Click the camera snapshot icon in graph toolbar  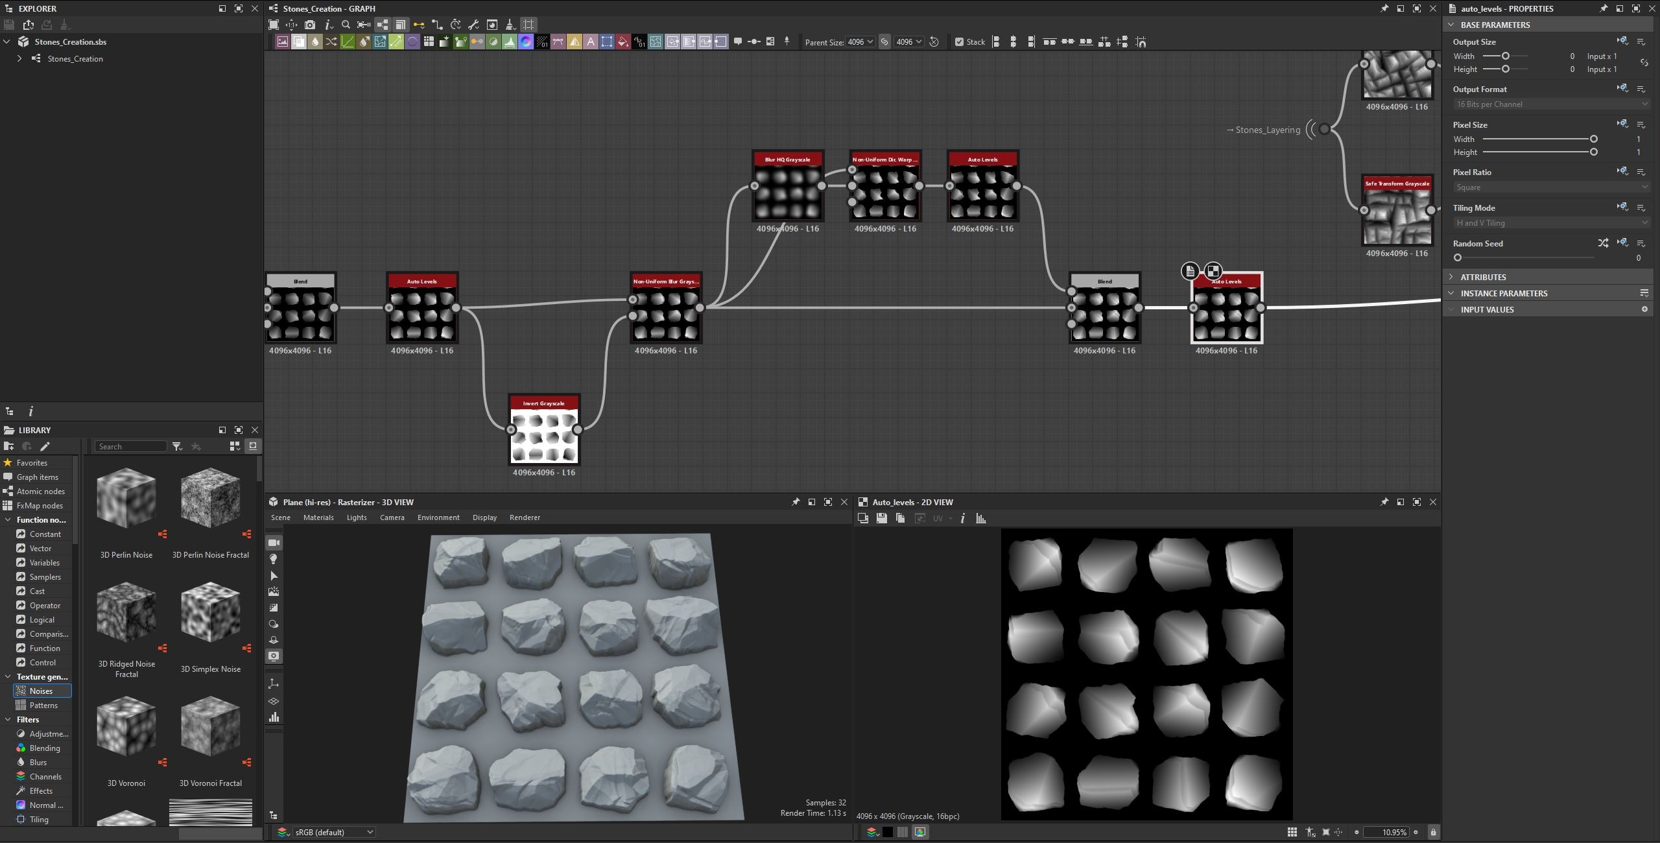click(310, 25)
